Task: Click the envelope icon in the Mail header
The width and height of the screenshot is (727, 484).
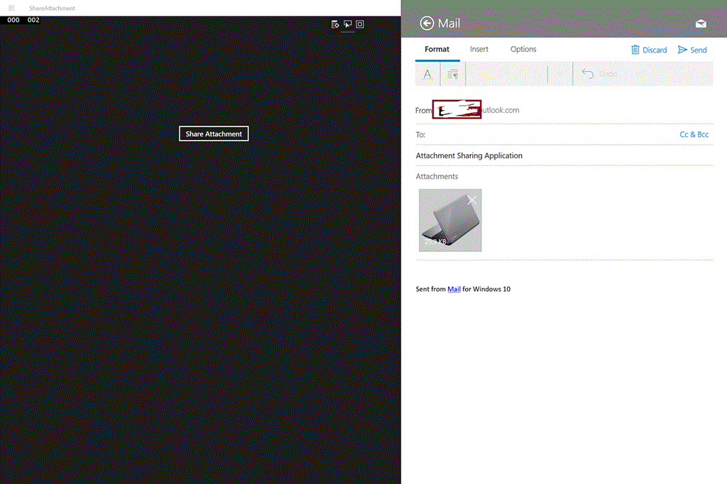Action: pyautogui.click(x=701, y=23)
